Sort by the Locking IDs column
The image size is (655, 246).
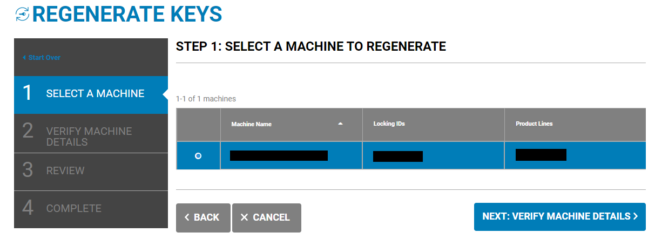point(389,124)
